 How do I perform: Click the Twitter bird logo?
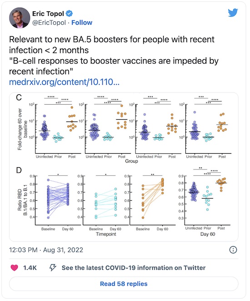[233, 13]
